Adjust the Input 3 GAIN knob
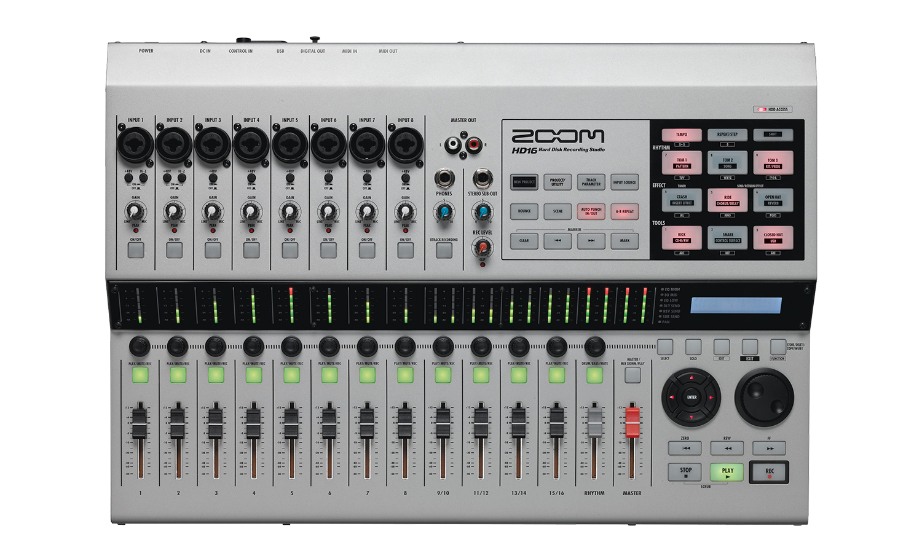Image resolution: width=922 pixels, height=553 pixels. tap(213, 213)
